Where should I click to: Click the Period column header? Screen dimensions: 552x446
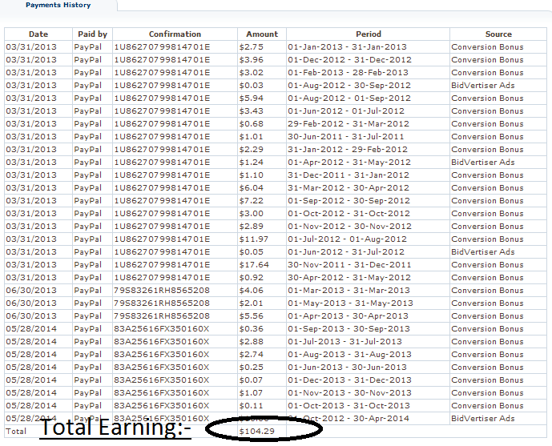coord(369,34)
